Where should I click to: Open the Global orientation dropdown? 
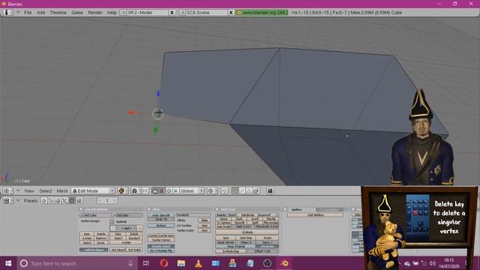[x=192, y=190]
